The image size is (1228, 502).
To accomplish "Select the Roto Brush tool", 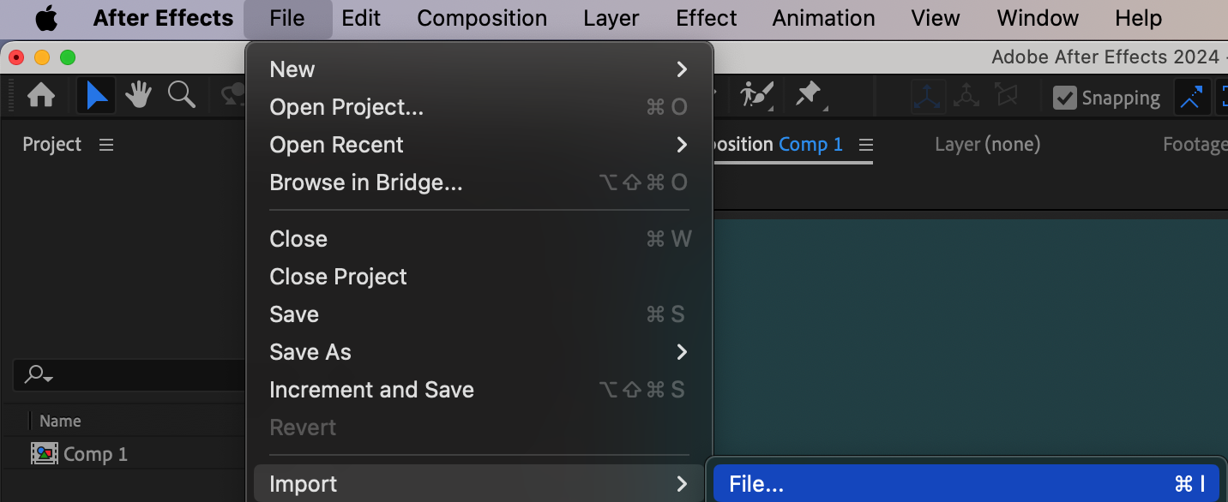I will 757,96.
